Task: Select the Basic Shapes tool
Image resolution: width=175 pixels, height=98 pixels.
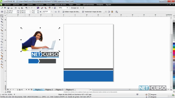Action: tap(2, 42)
